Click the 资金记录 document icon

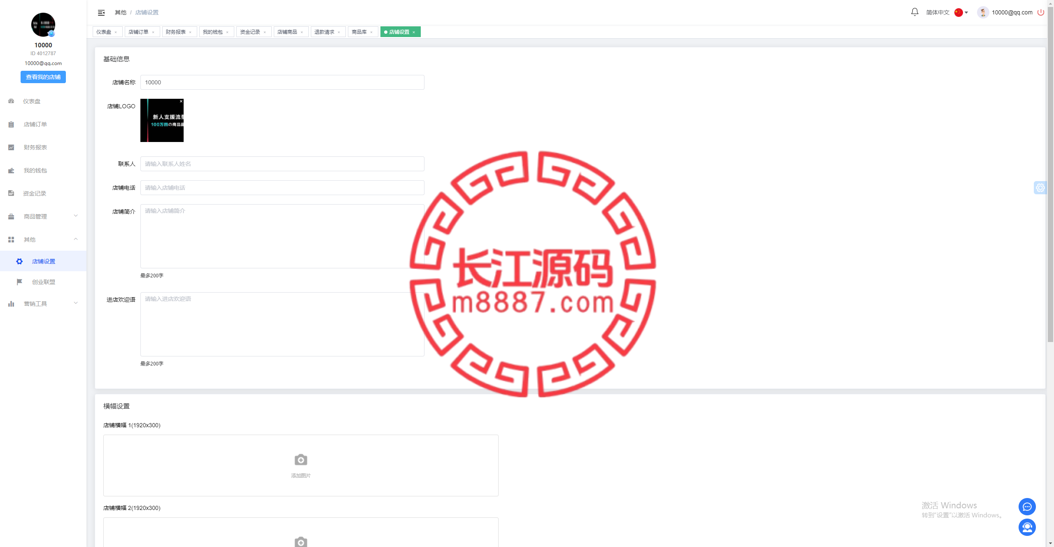(x=11, y=193)
